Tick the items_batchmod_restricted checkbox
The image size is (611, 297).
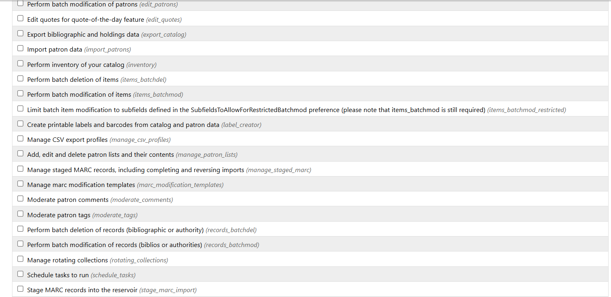pyautogui.click(x=21, y=109)
